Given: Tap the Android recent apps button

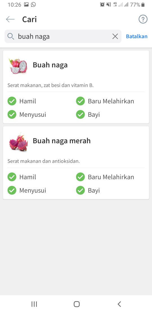Looking at the screenshot, I should pos(34,304).
